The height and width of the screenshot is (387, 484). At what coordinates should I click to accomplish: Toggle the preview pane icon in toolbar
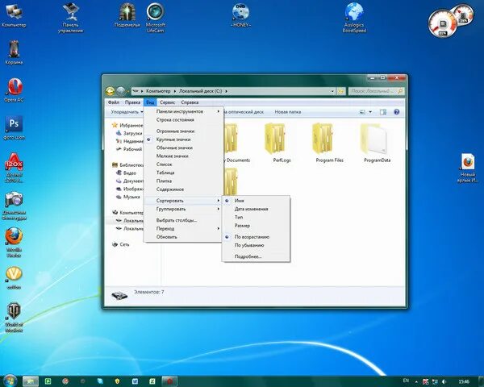(382, 112)
